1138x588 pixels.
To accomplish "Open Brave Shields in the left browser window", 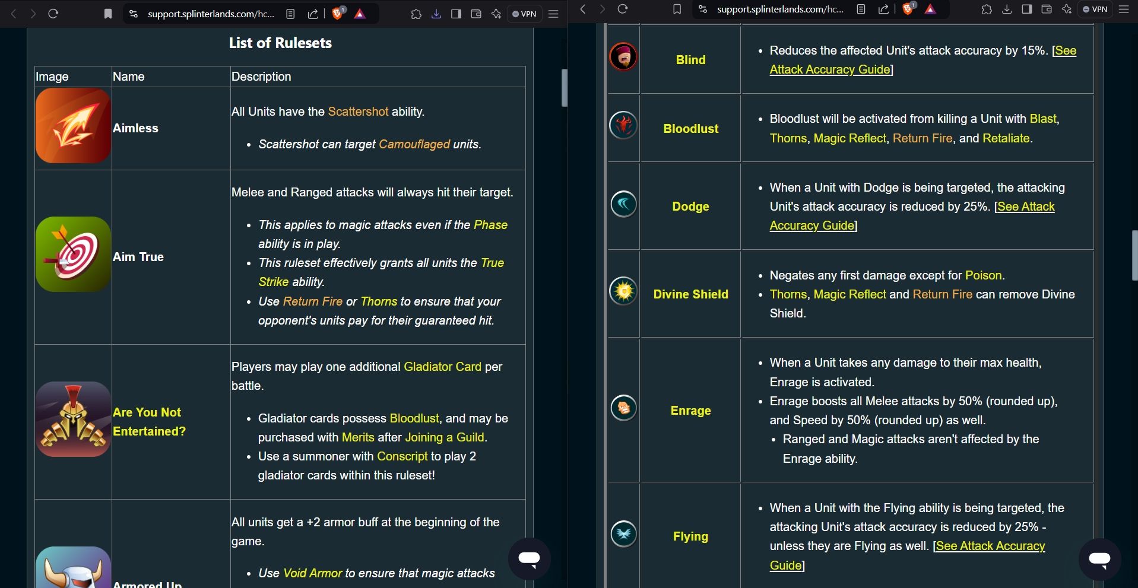I will (x=338, y=13).
